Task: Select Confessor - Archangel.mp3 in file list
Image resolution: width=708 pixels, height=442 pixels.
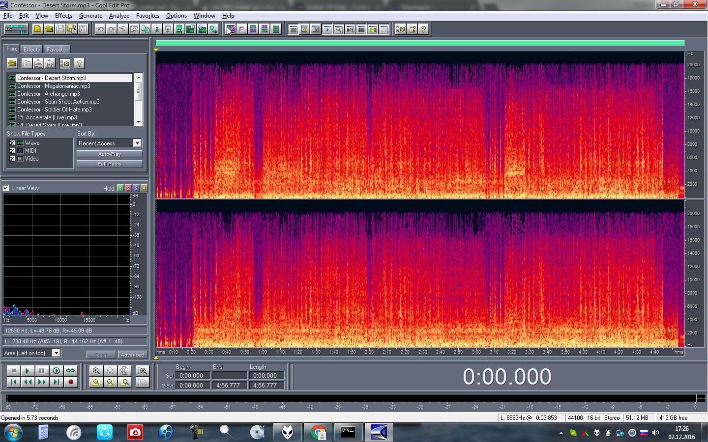Action: coord(48,94)
